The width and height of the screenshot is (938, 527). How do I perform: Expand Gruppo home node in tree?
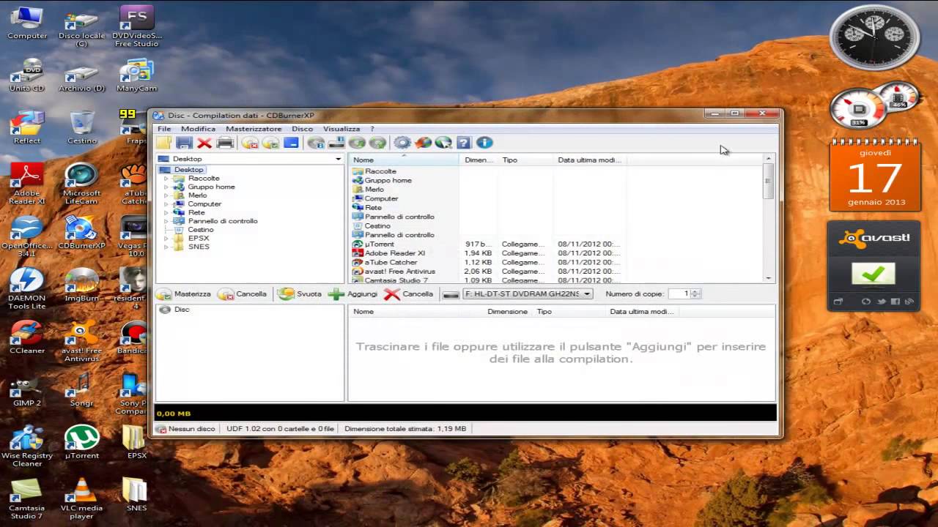point(166,187)
